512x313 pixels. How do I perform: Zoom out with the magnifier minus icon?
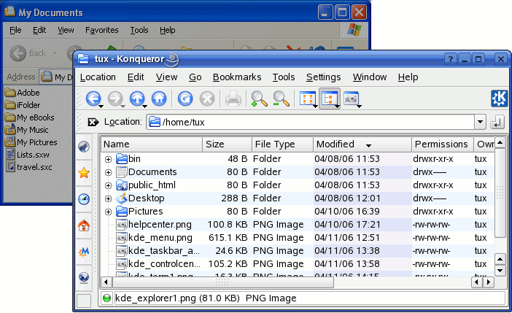[281, 98]
